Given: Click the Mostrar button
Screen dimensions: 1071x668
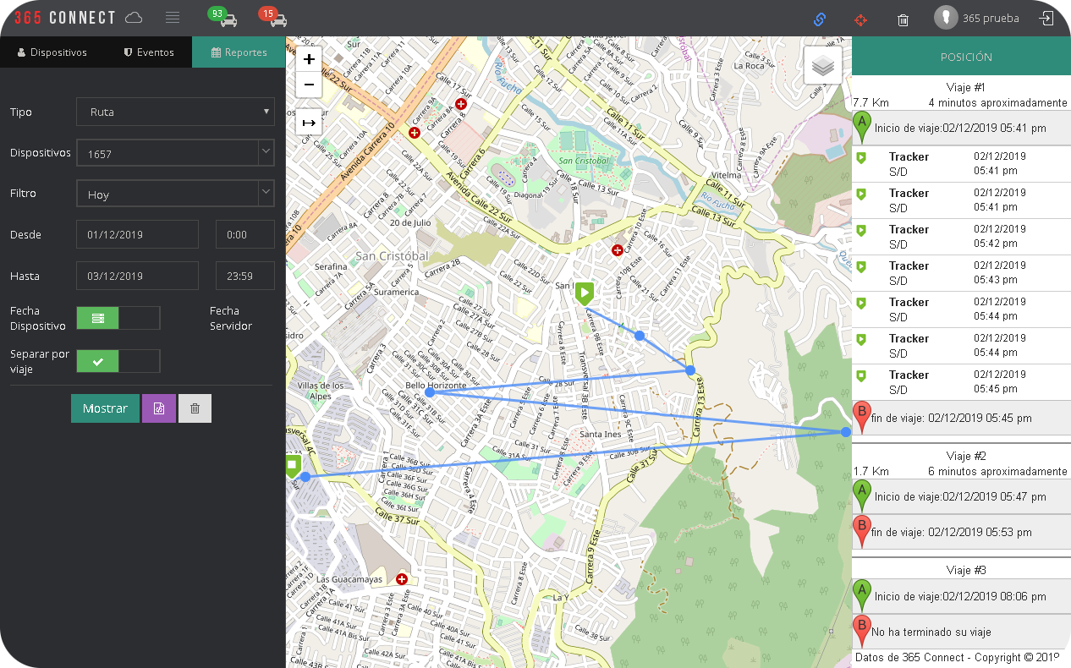Looking at the screenshot, I should (105, 408).
